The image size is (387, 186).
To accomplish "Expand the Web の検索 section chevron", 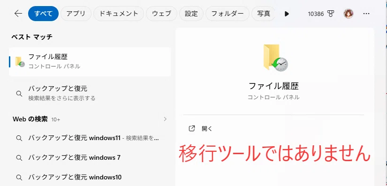I will pos(165,119).
